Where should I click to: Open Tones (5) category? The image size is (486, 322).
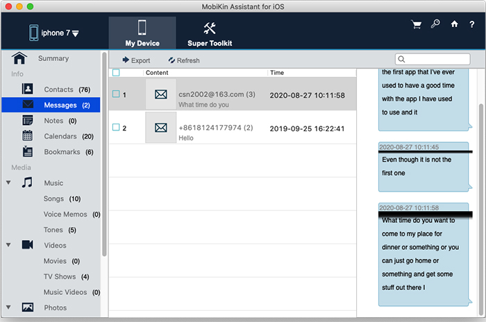60,230
